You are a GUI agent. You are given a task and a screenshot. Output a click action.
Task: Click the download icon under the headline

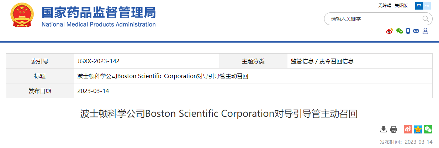[384, 129]
